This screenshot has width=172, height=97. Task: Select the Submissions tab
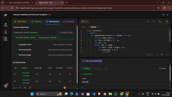53,22
